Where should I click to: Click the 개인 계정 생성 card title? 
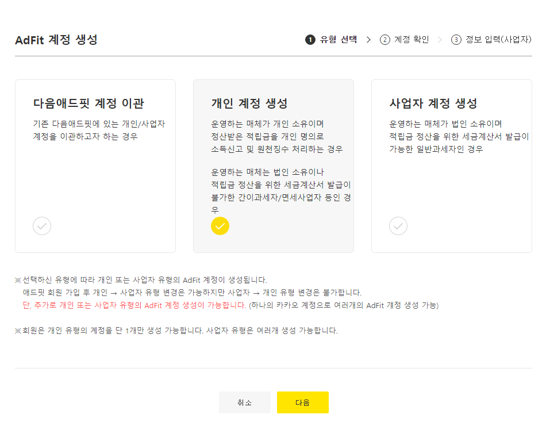tap(249, 103)
